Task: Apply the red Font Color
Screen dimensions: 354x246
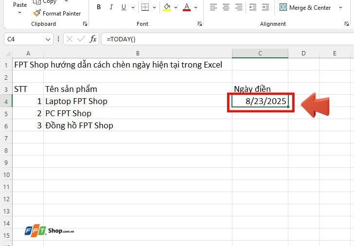Action: point(187,7)
